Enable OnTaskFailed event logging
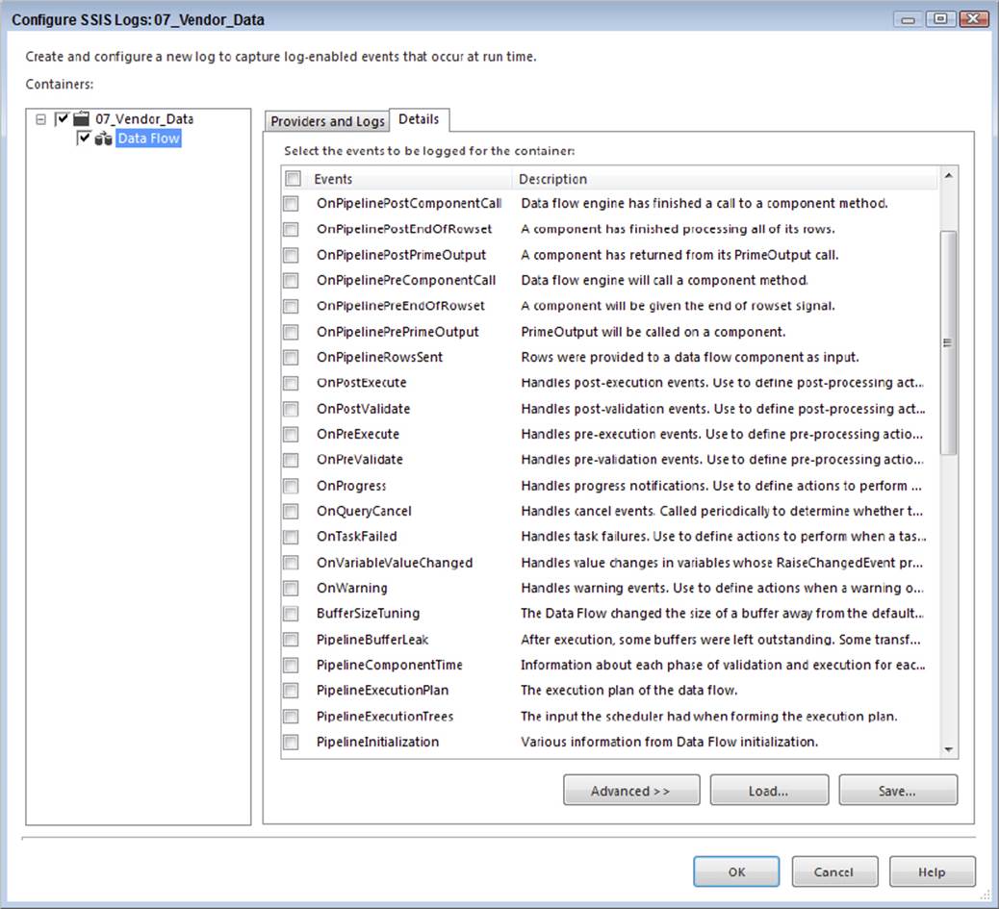 (292, 538)
